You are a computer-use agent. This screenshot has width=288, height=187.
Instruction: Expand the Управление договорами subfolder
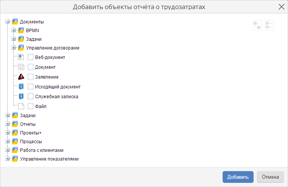click(x=14, y=48)
